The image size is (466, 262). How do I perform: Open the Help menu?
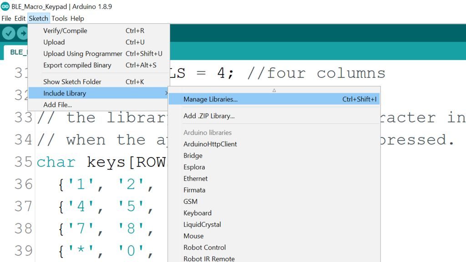pyautogui.click(x=77, y=18)
